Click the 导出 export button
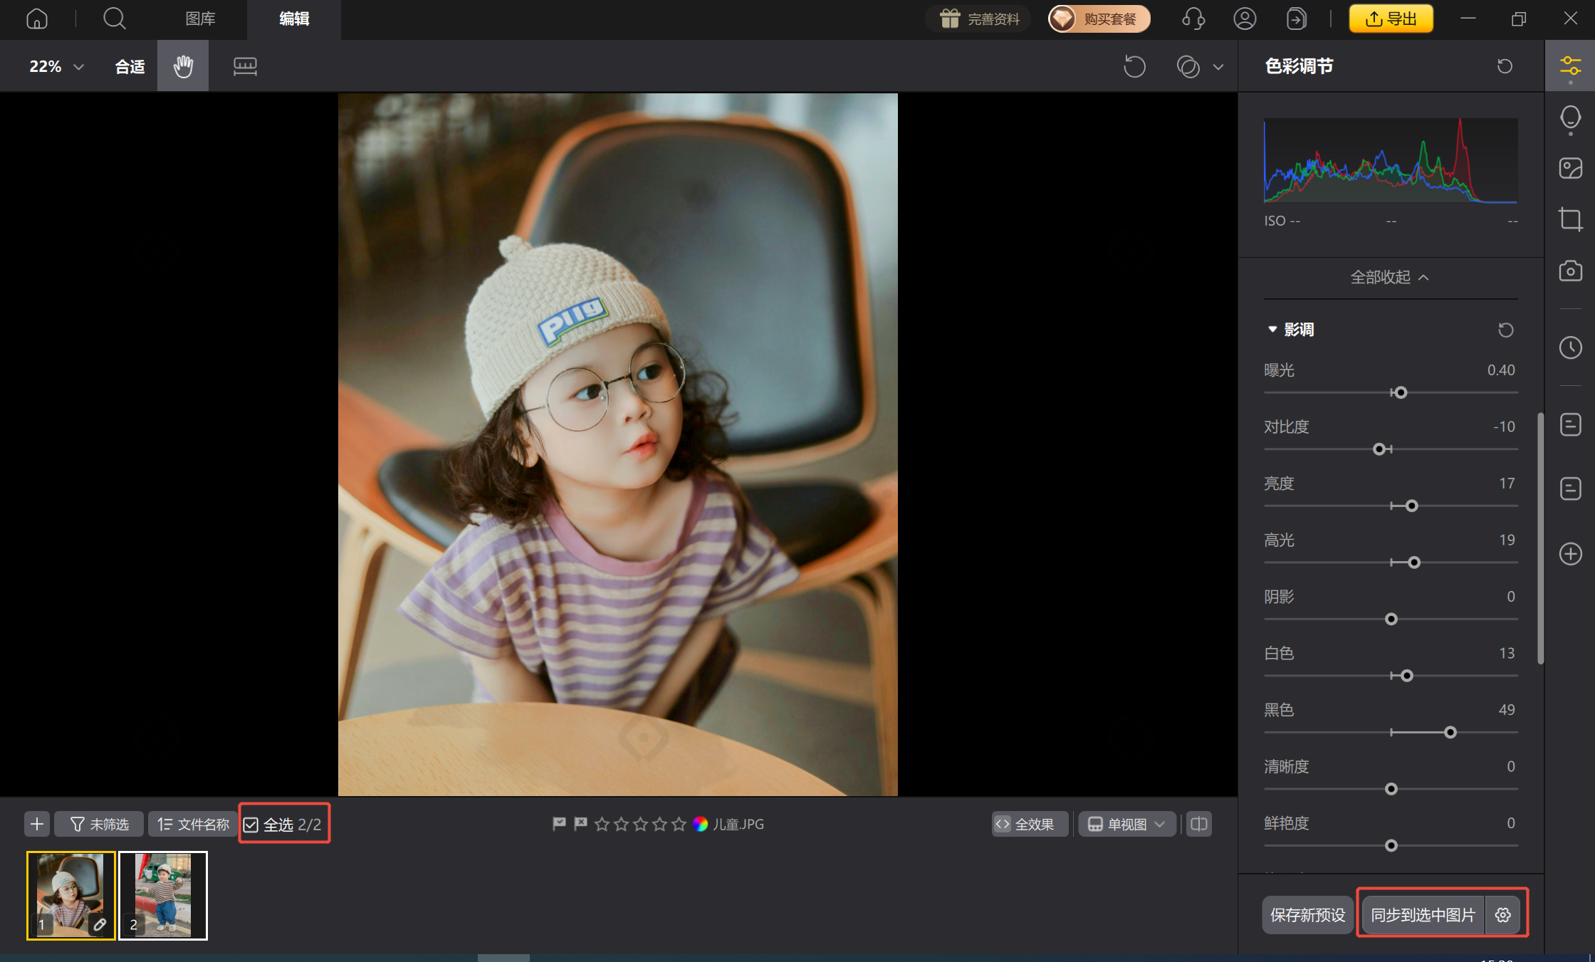1595x962 pixels. pos(1391,19)
